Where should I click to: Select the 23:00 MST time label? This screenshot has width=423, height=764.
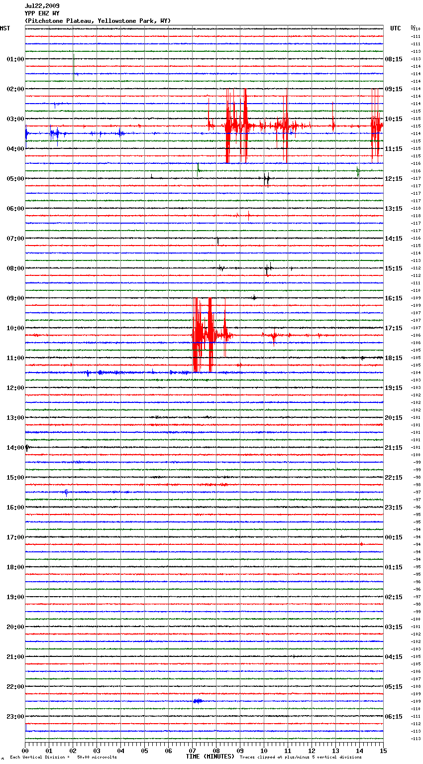point(15,717)
